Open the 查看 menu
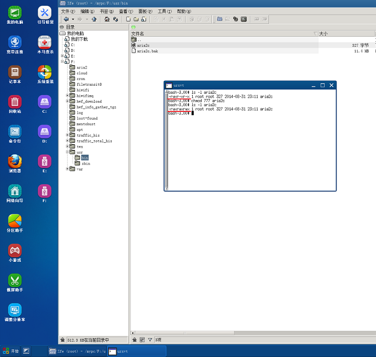This screenshot has width=376, height=357. click(x=126, y=11)
